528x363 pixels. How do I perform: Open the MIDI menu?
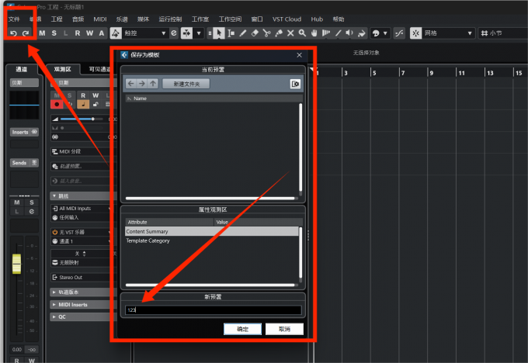click(100, 19)
